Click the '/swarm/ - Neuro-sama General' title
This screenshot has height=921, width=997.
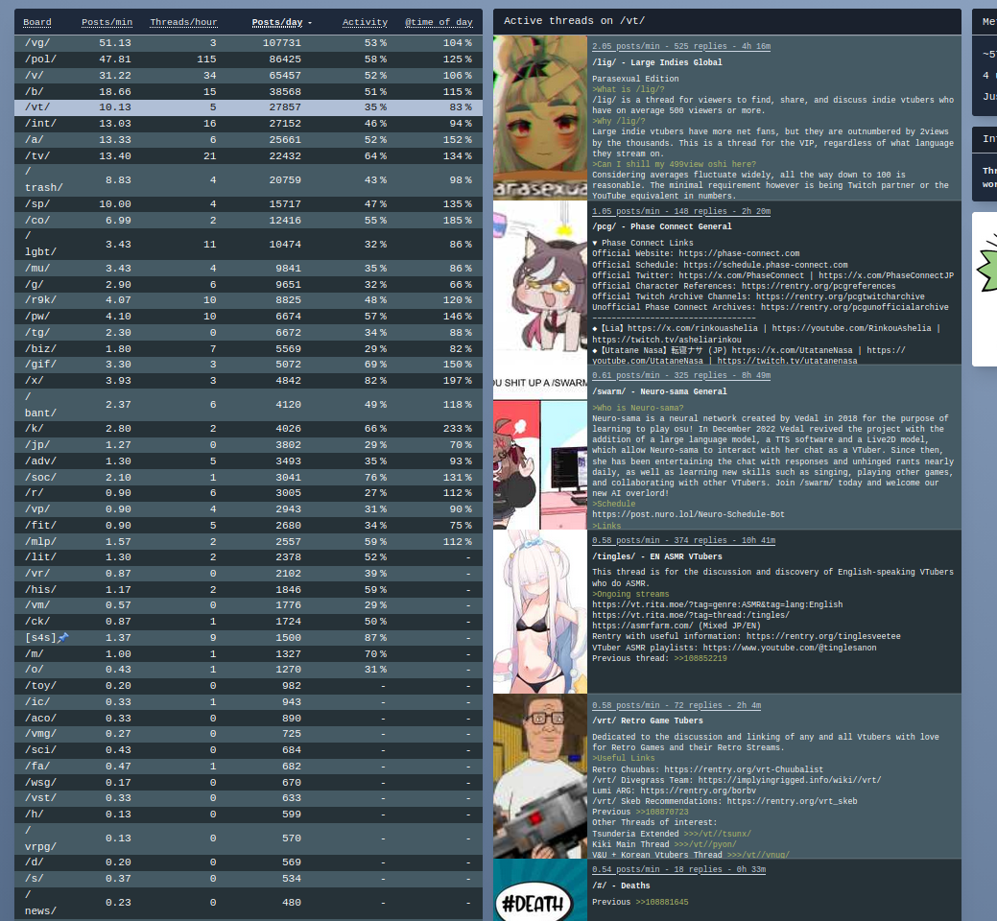click(659, 391)
